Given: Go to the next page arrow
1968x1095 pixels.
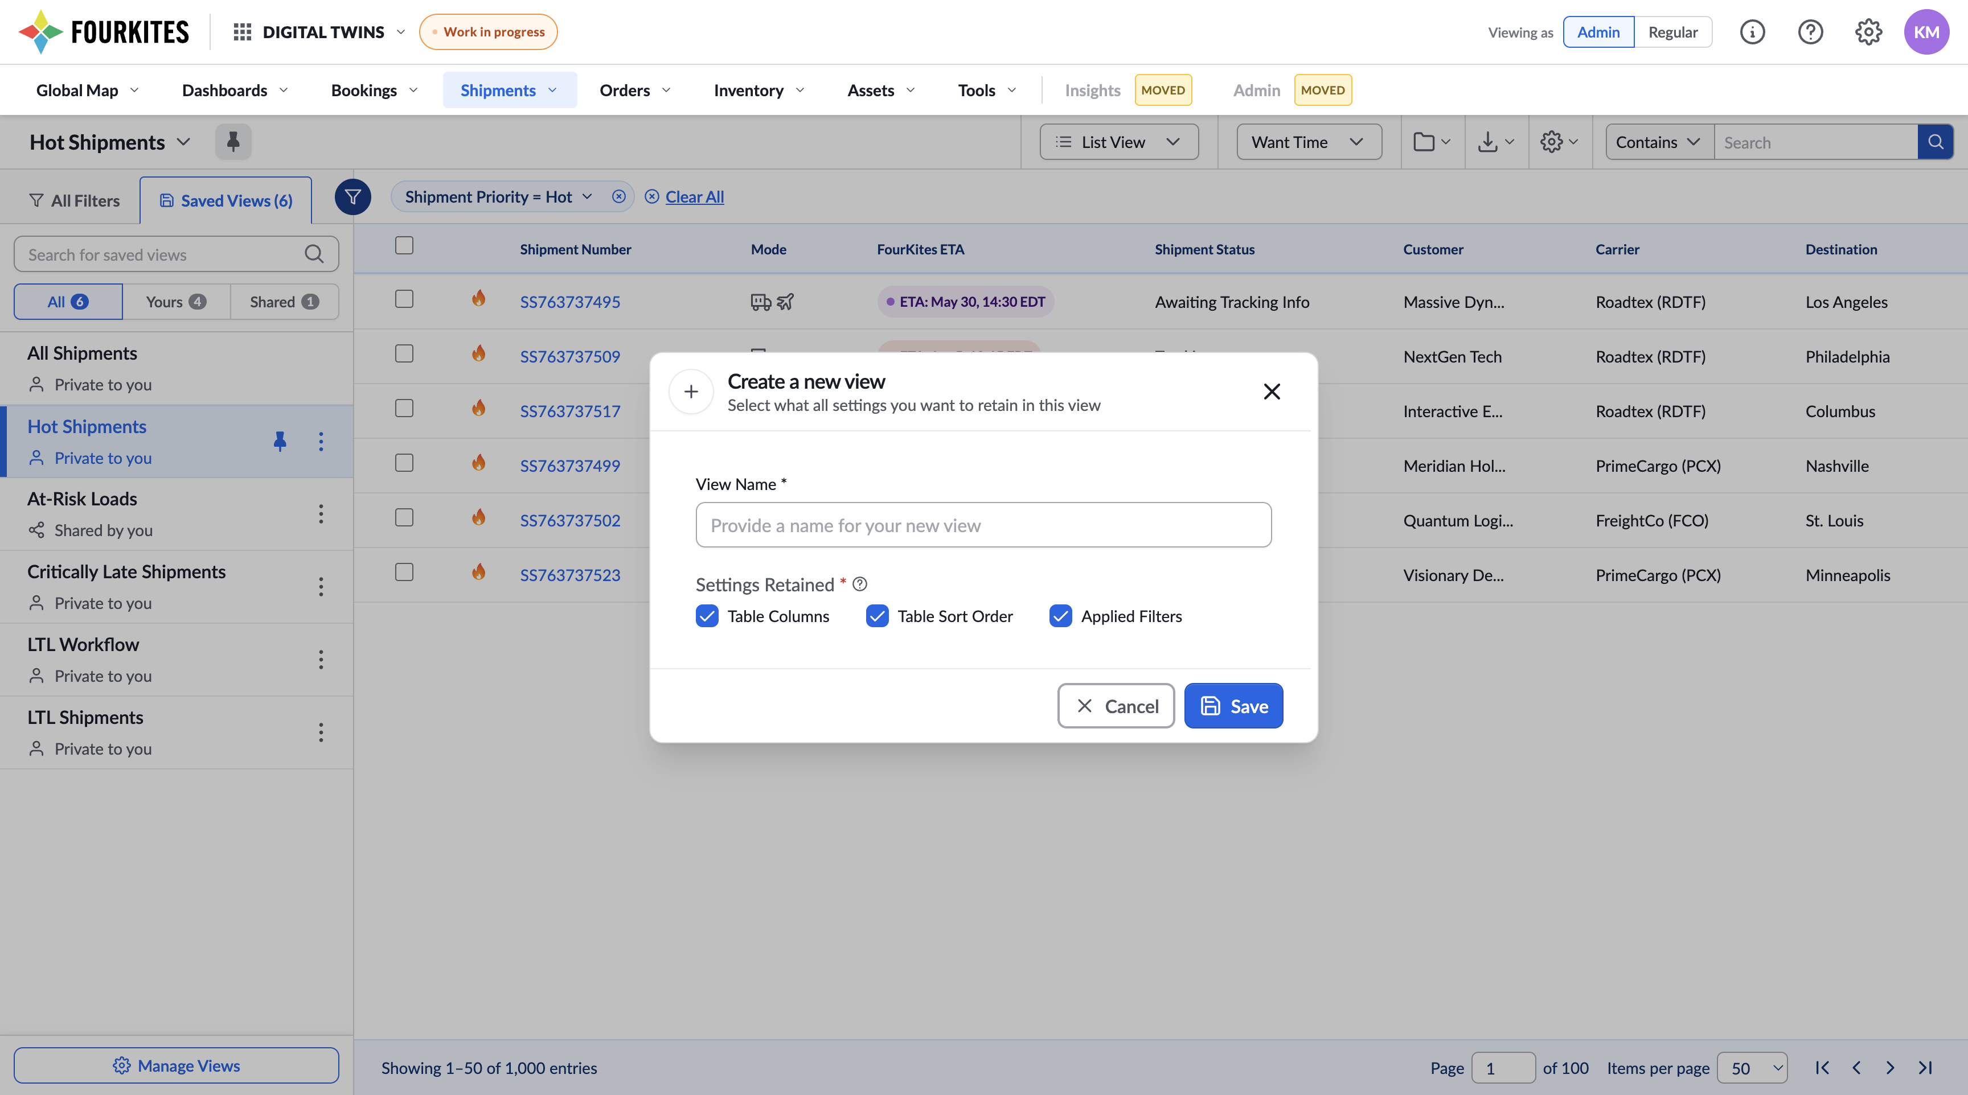Looking at the screenshot, I should pyautogui.click(x=1890, y=1068).
